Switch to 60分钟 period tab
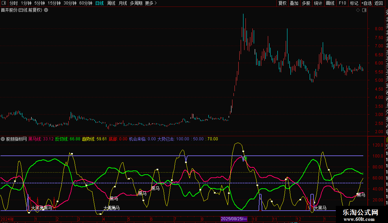 [x=85, y=3]
